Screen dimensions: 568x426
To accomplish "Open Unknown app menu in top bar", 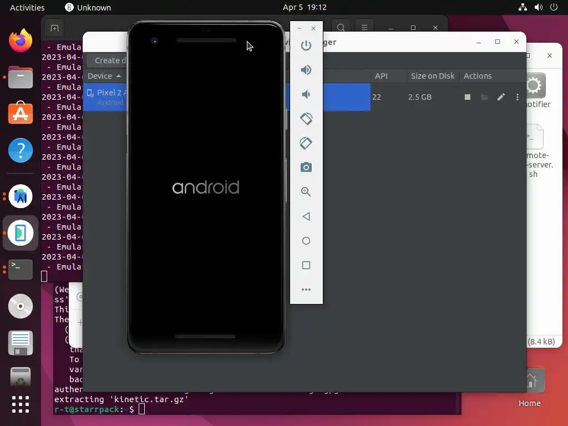I will [88, 7].
